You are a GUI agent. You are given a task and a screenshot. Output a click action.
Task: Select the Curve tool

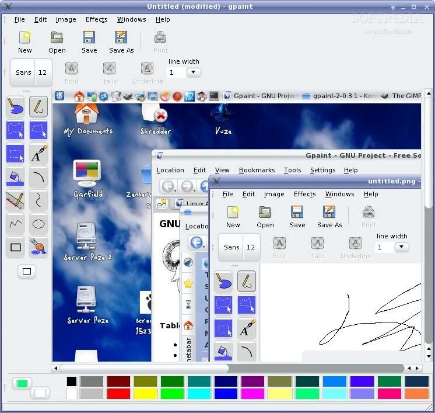[38, 200]
